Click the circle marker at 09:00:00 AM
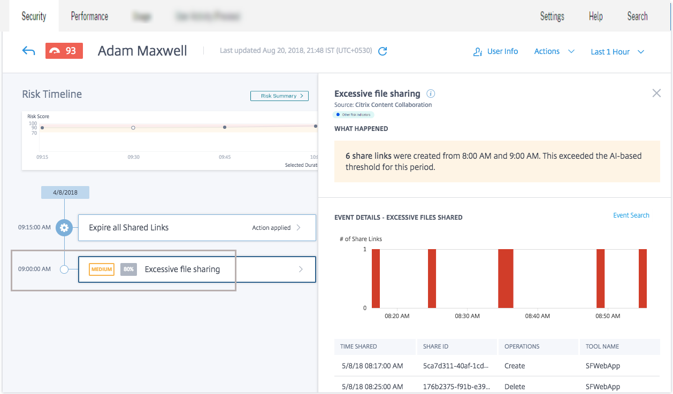The height and width of the screenshot is (394, 673). (64, 269)
